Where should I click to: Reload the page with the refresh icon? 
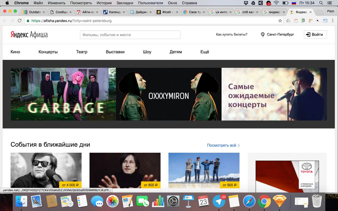coord(20,21)
